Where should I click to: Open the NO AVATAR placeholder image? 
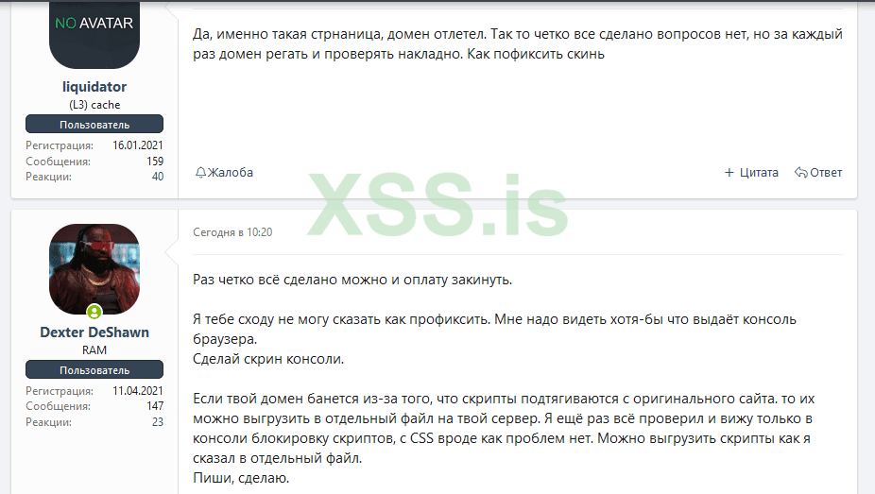click(94, 35)
